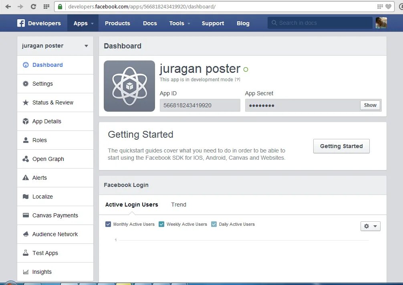The image size is (403, 285).
Task: Click the Open Graph nodes icon
Action: coord(26,159)
